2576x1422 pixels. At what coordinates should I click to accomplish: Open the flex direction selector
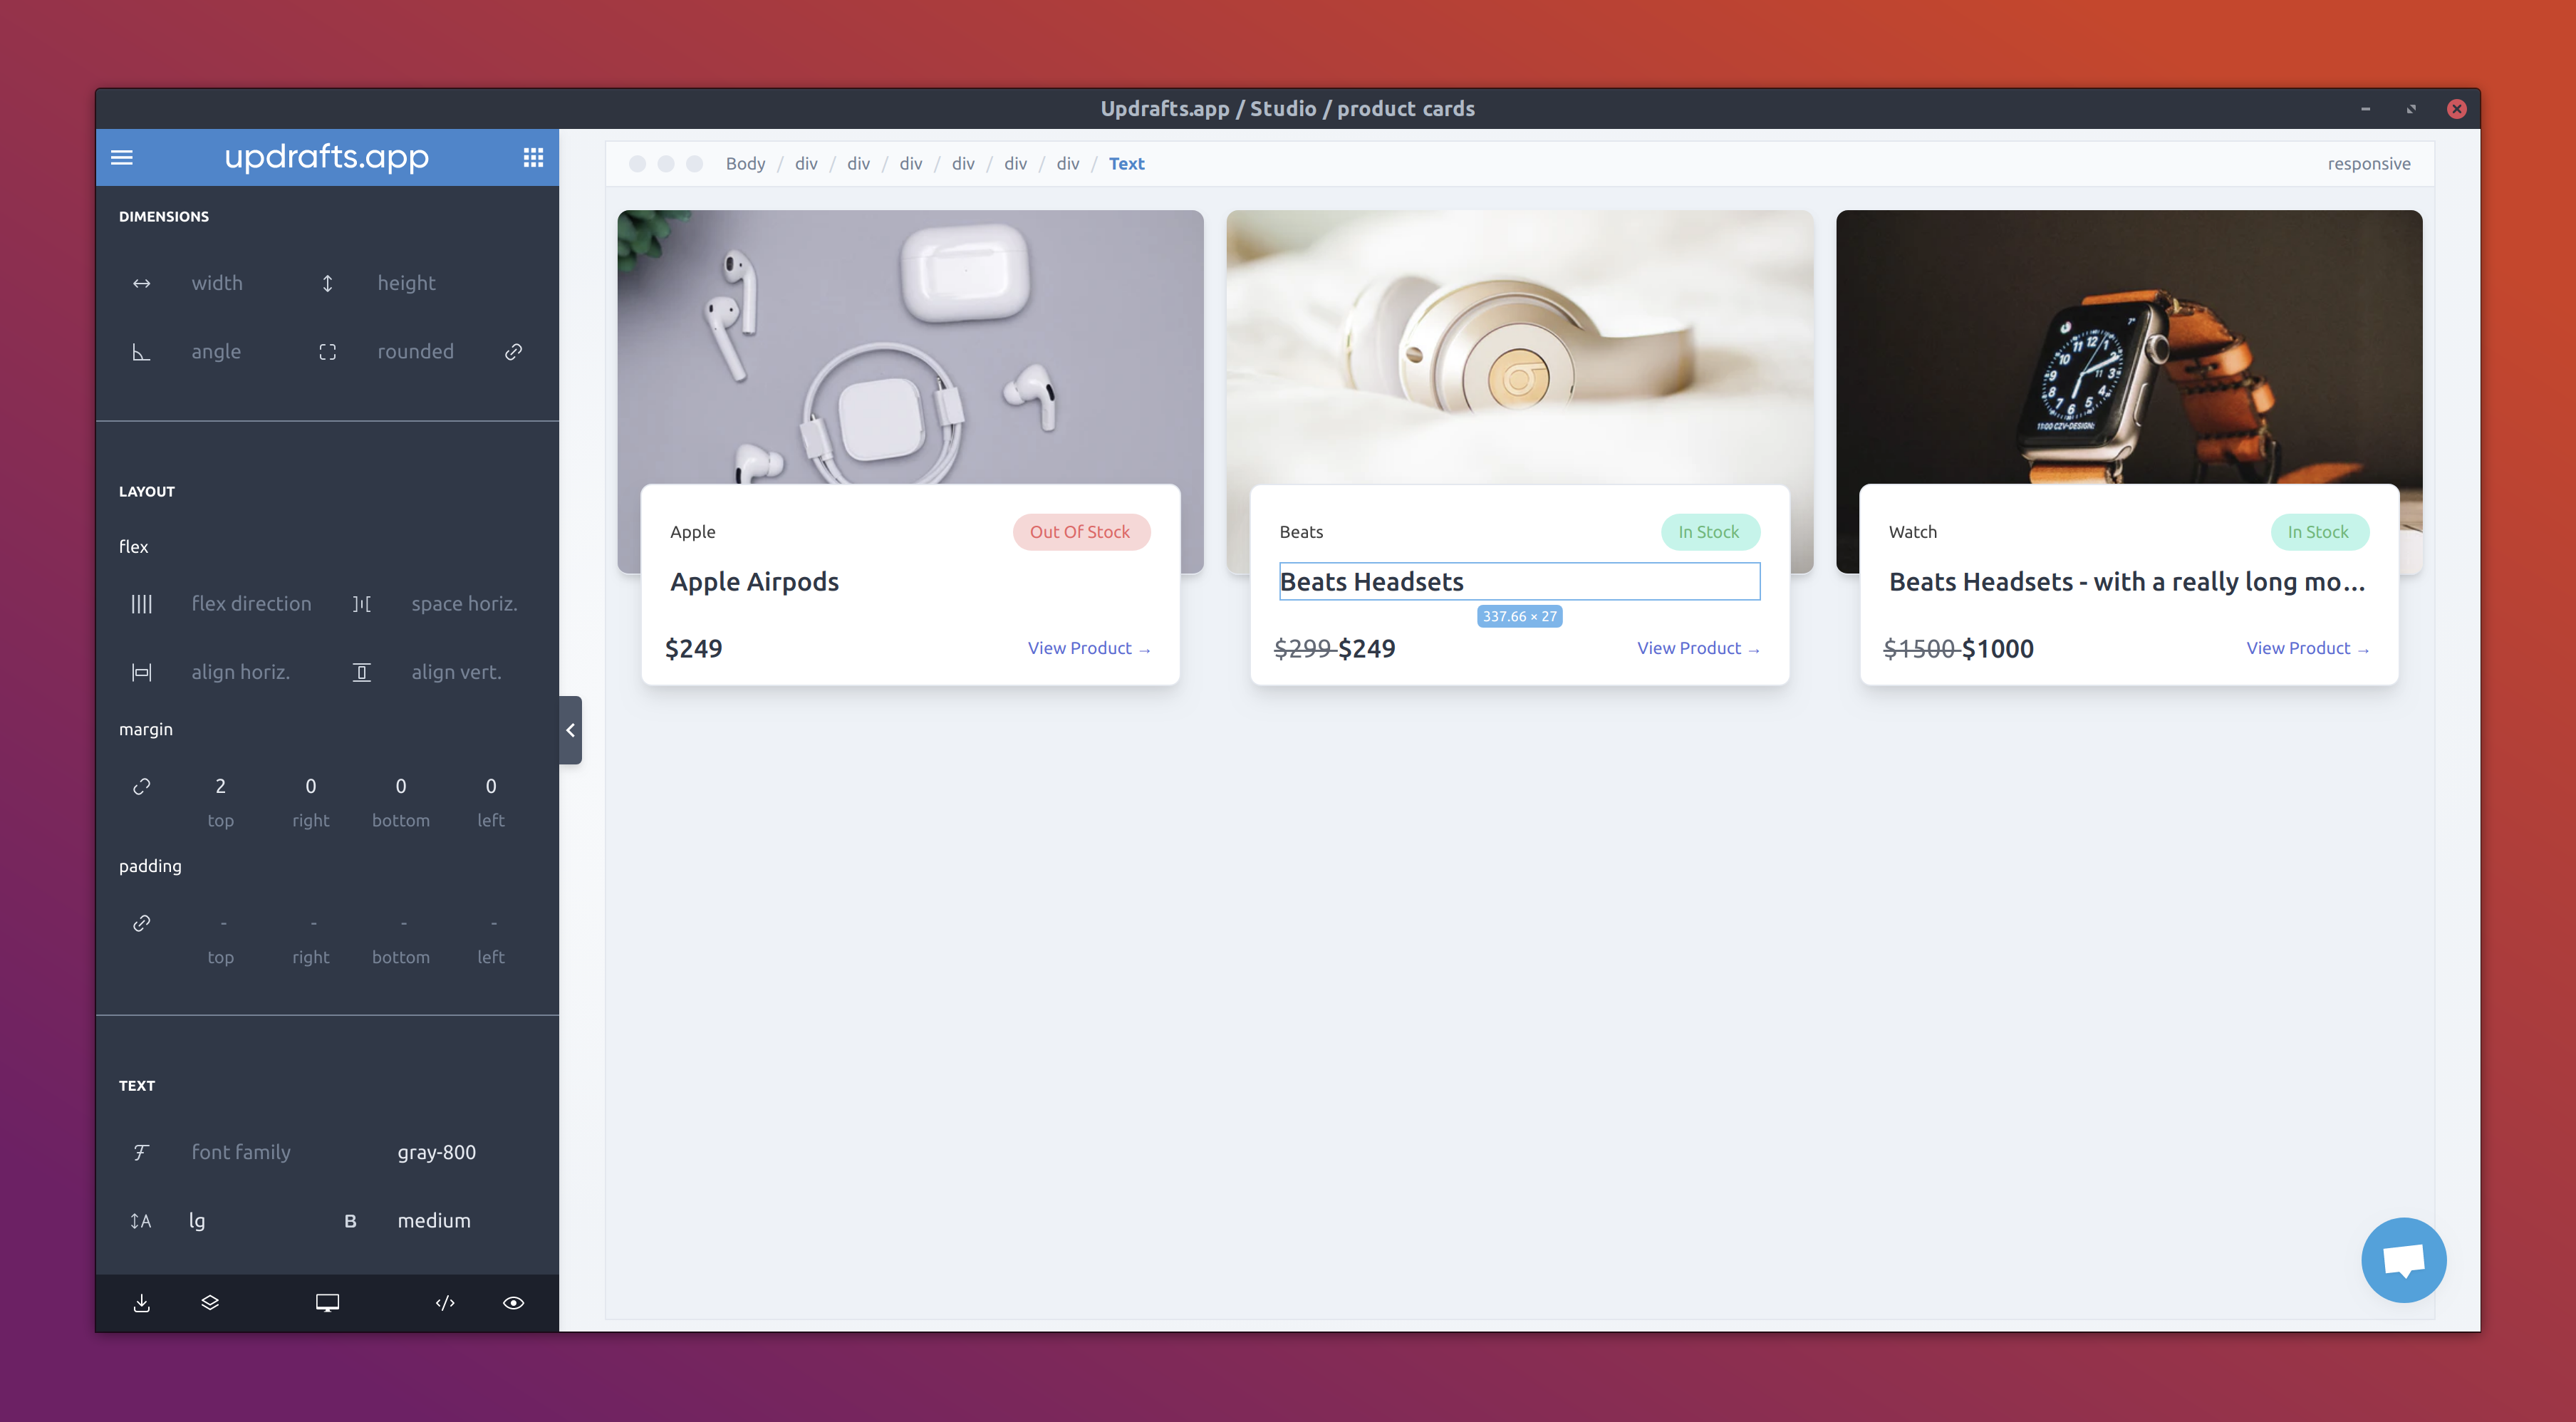(251, 603)
